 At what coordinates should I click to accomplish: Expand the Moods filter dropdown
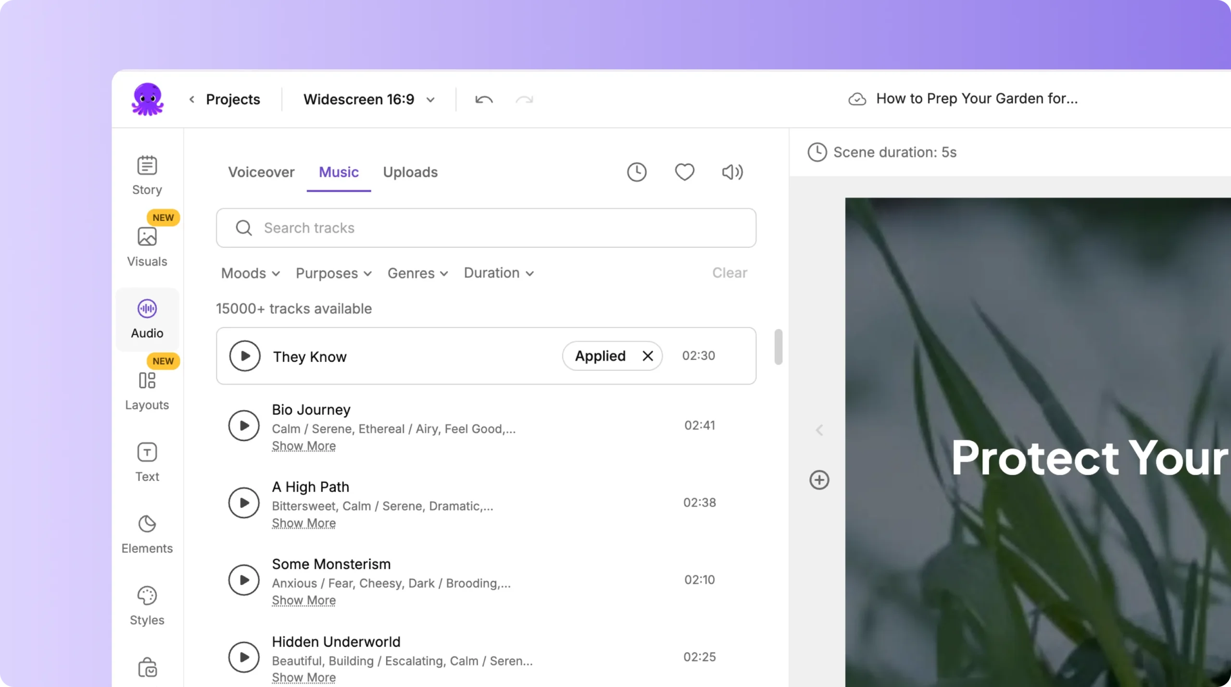(250, 273)
